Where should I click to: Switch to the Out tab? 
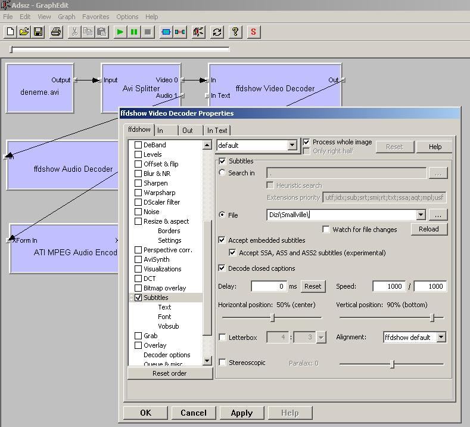click(191, 131)
